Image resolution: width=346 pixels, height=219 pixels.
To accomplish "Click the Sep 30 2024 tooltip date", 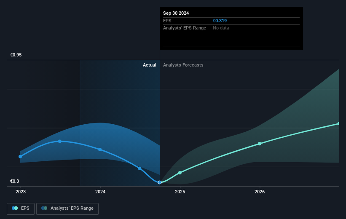I will click(176, 13).
